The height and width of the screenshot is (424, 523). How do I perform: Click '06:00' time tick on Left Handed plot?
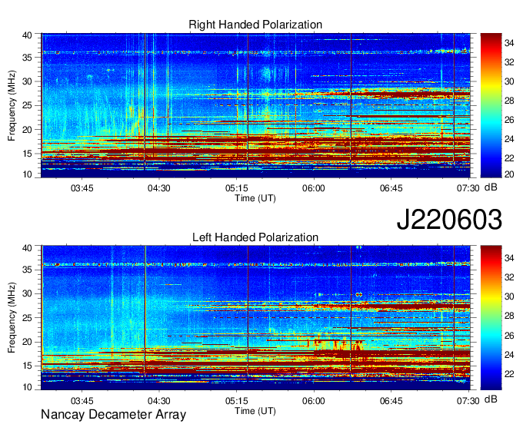click(x=314, y=401)
